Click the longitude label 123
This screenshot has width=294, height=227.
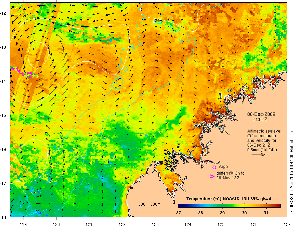pos(155,224)
